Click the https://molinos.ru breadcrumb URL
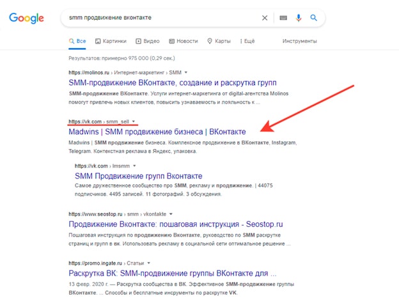 click(89, 72)
